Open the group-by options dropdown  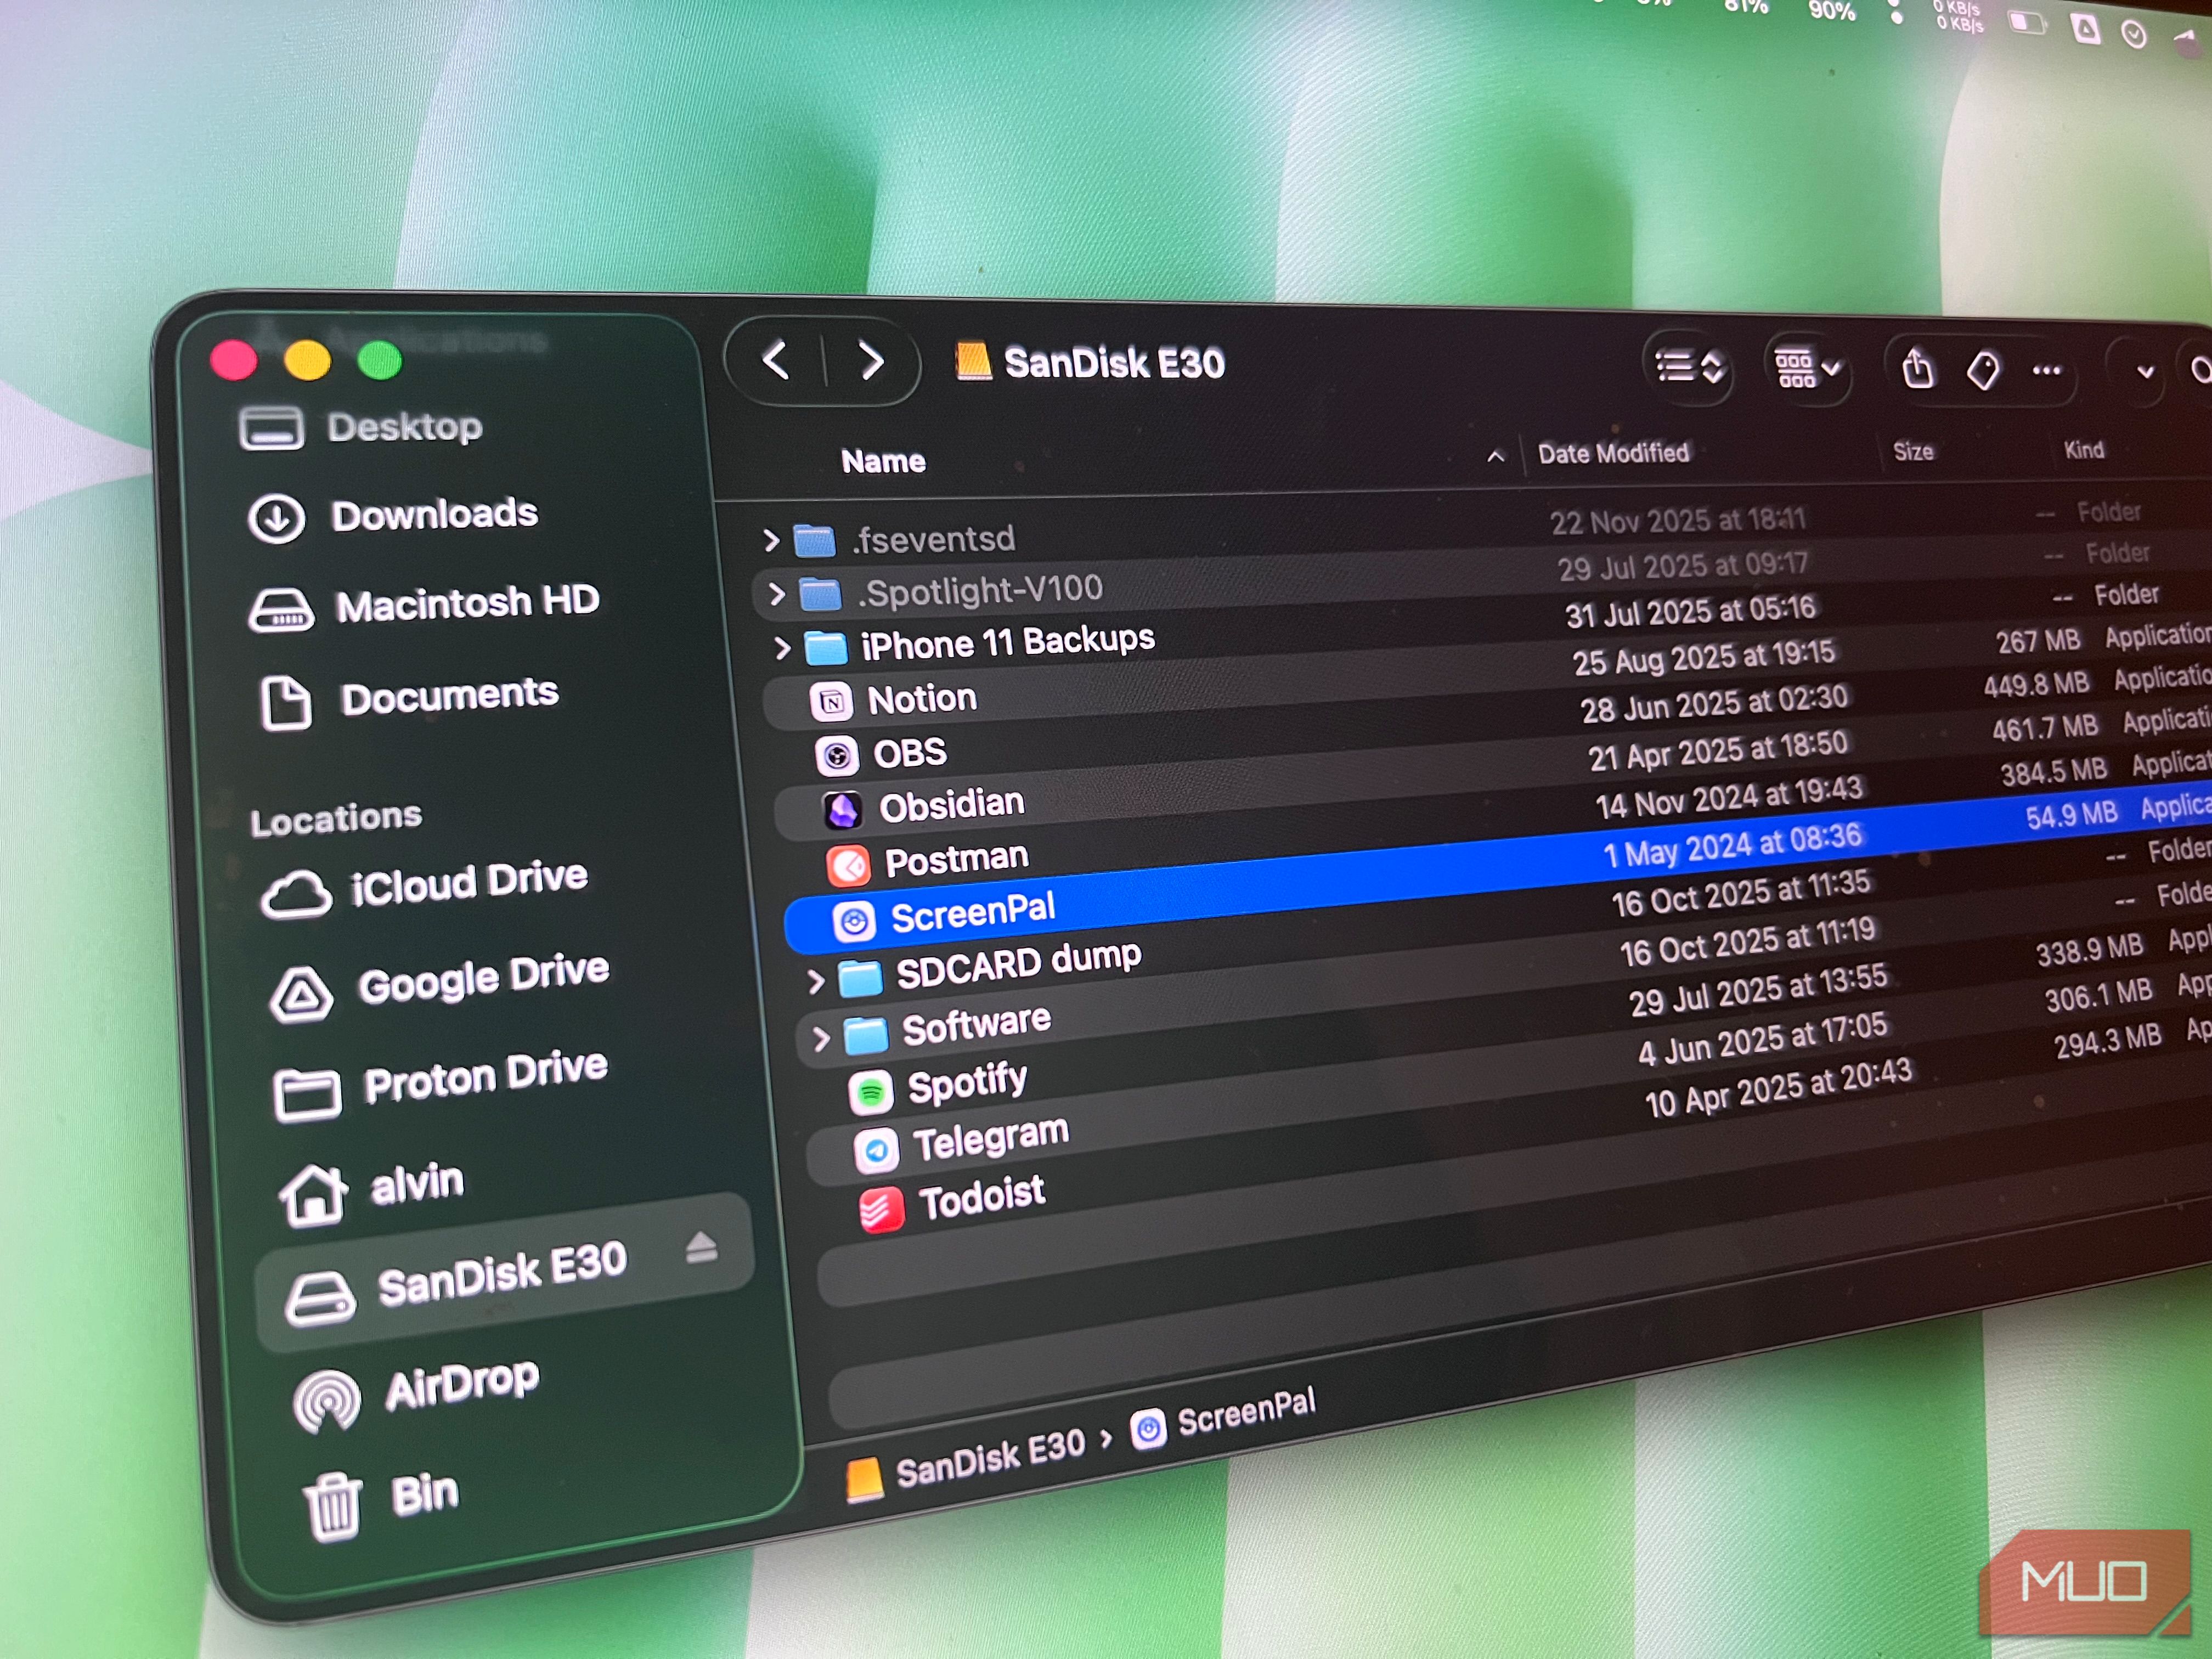[x=1807, y=368]
